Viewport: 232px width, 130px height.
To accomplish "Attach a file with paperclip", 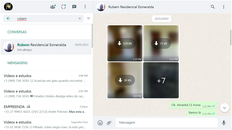I will click(109, 123).
